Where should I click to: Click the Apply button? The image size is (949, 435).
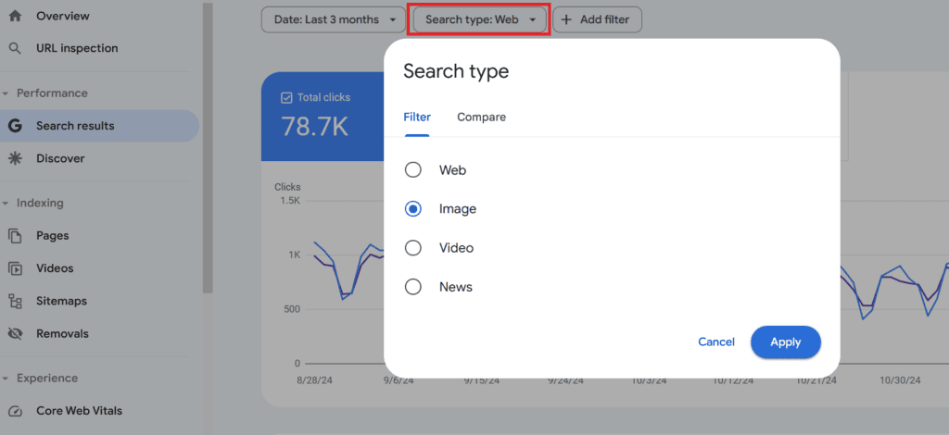click(786, 342)
